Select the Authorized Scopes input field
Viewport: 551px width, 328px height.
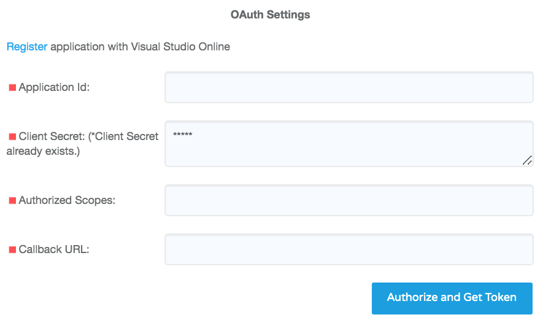coord(349,200)
